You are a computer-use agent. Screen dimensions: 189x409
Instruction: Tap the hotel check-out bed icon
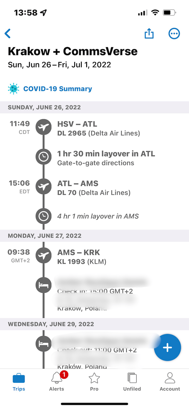tap(44, 343)
